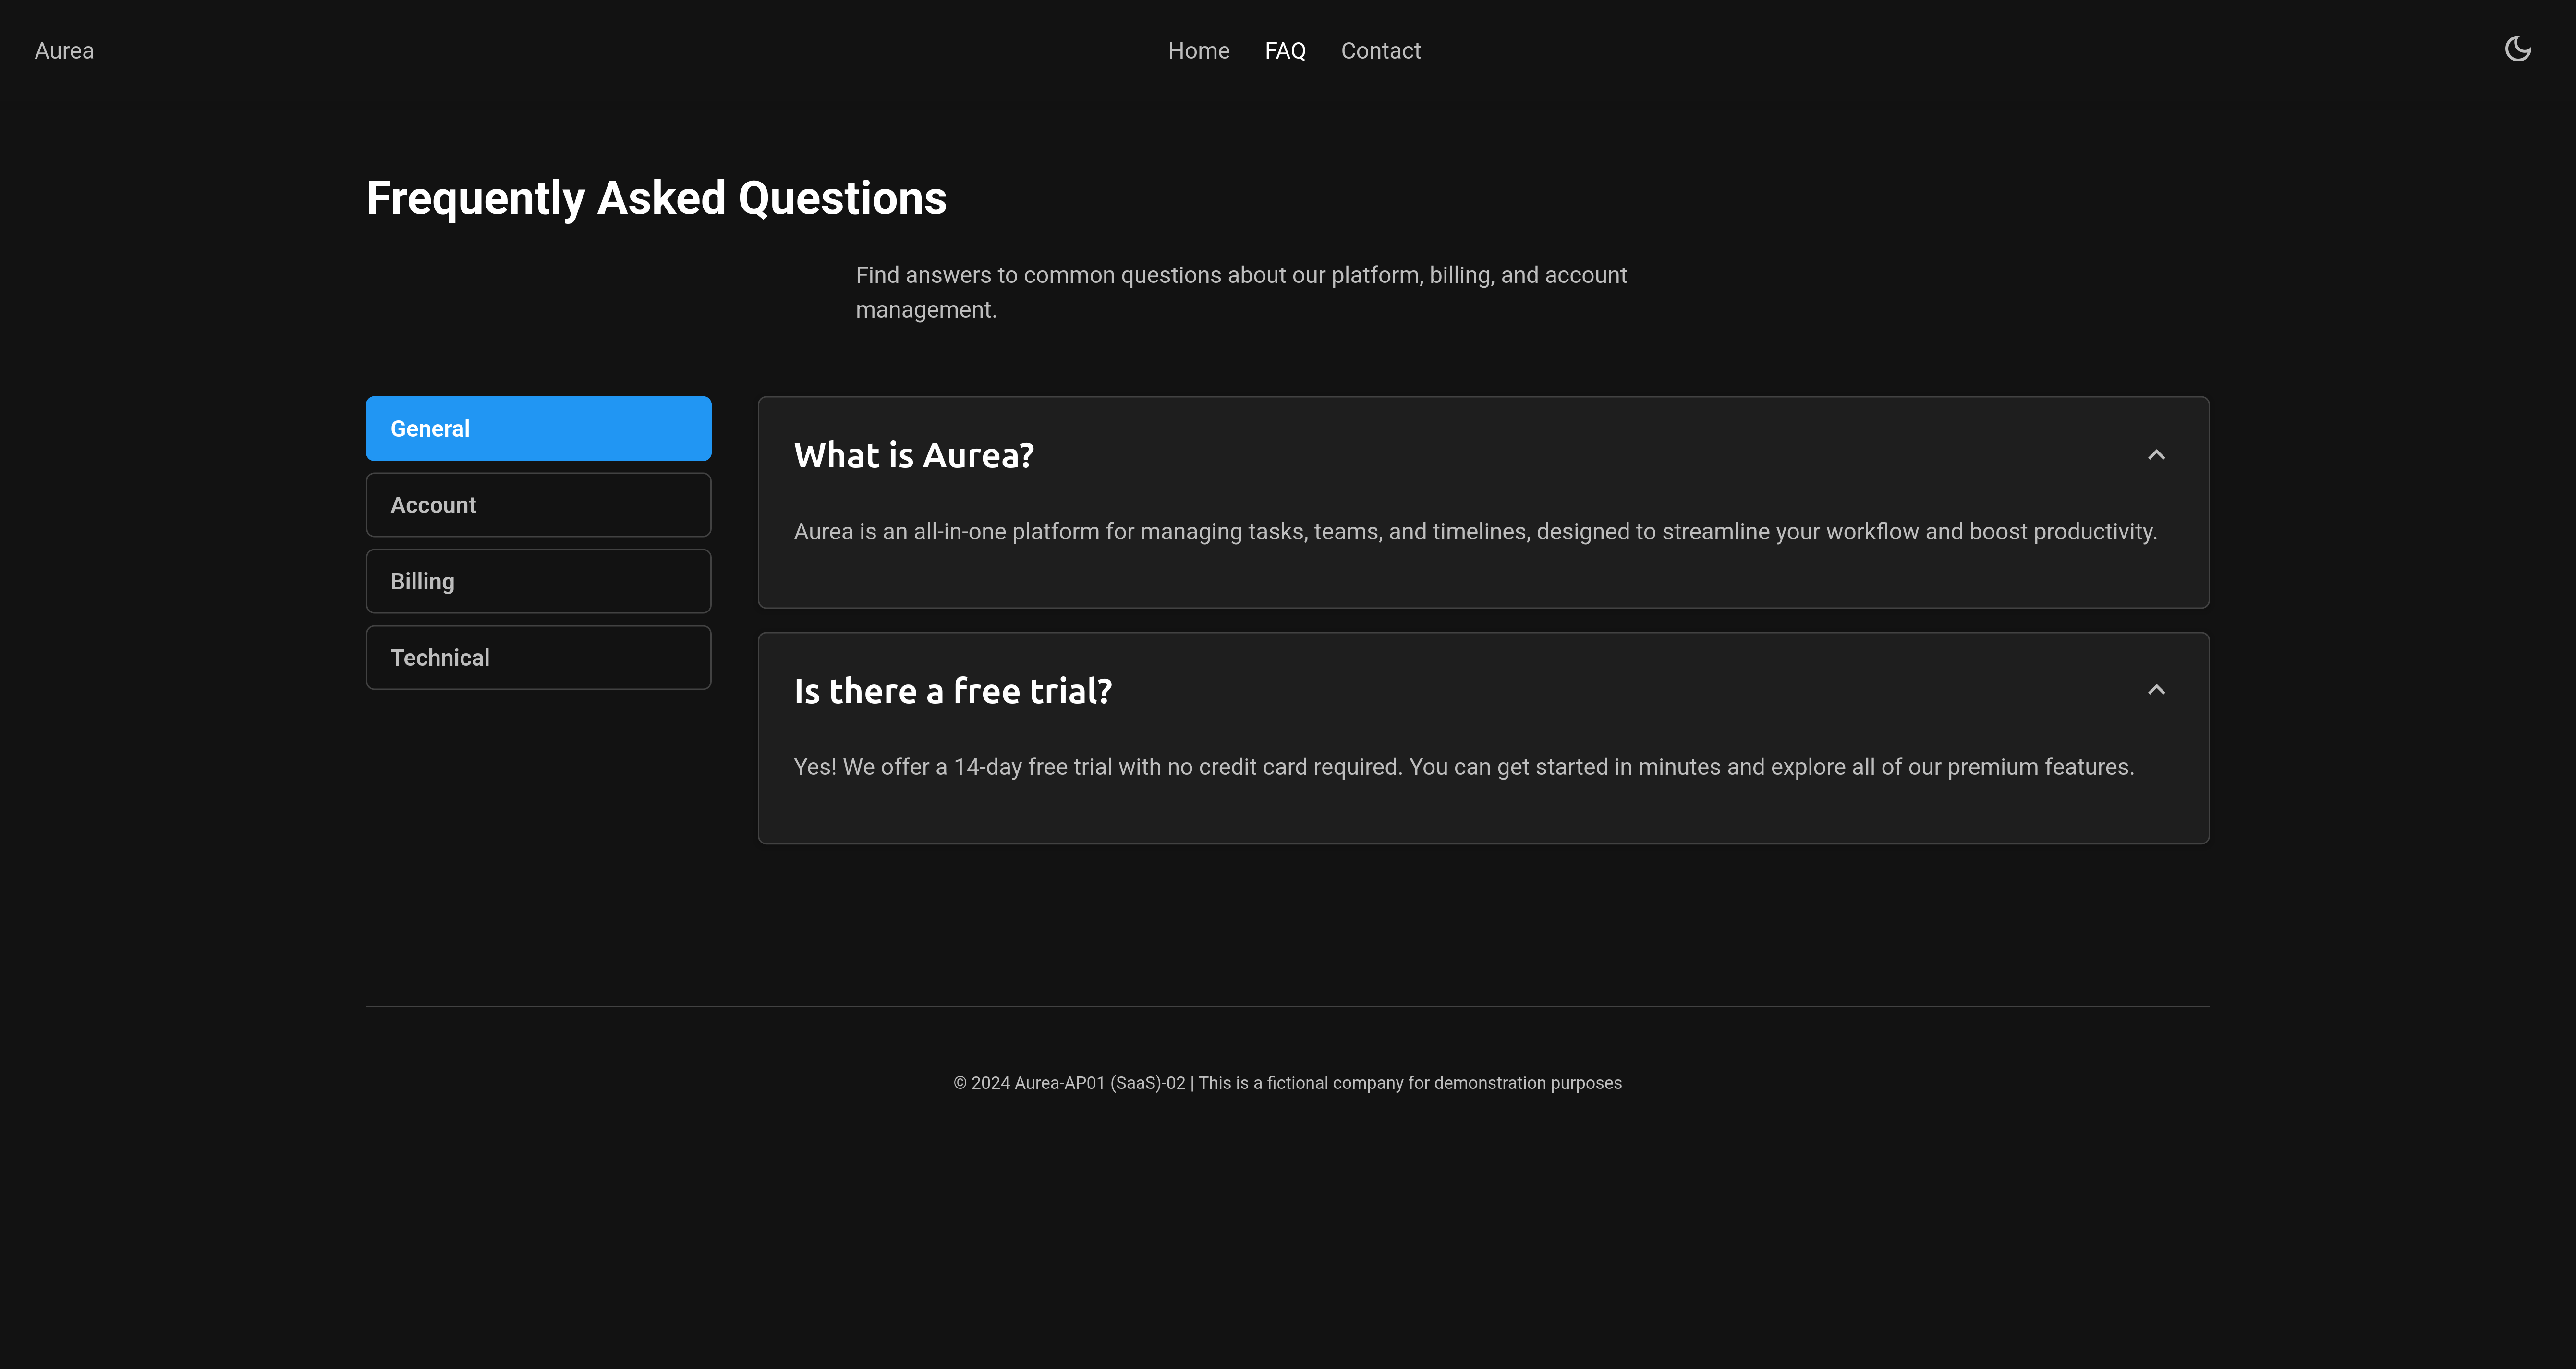2576x1369 pixels.
Task: Toggle dark mode with the moon icon
Action: 2517,49
